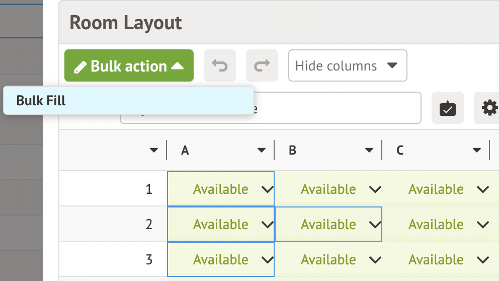
Task: Click the calendar check icon button
Action: click(x=447, y=108)
